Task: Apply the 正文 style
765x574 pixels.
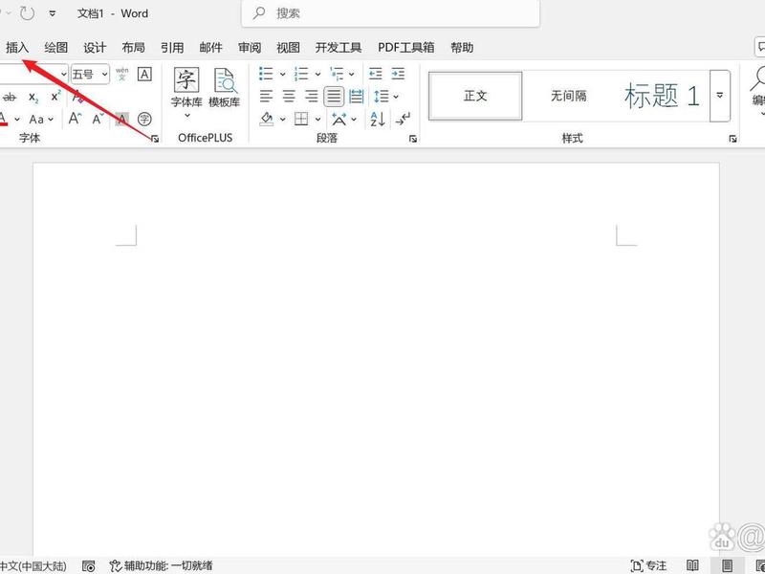Action: tap(475, 96)
